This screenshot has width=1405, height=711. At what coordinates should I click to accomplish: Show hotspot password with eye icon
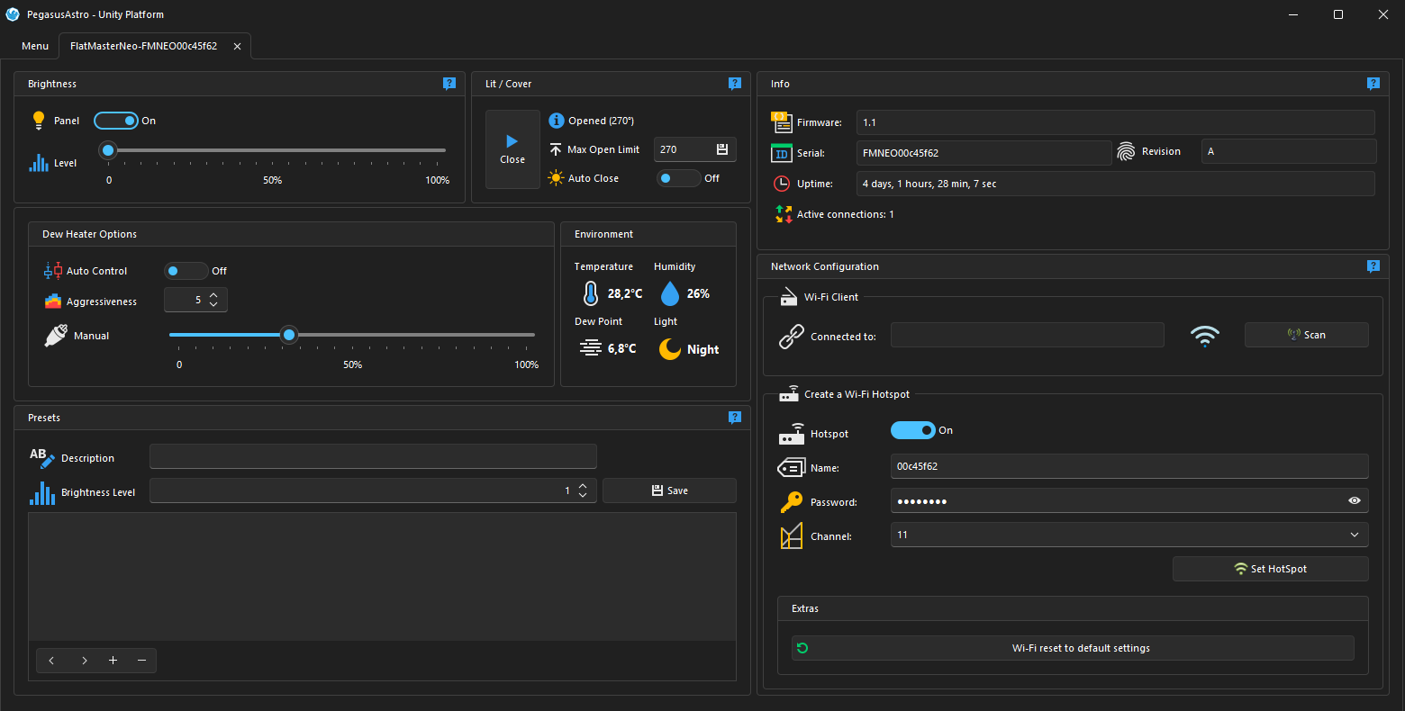pyautogui.click(x=1354, y=500)
